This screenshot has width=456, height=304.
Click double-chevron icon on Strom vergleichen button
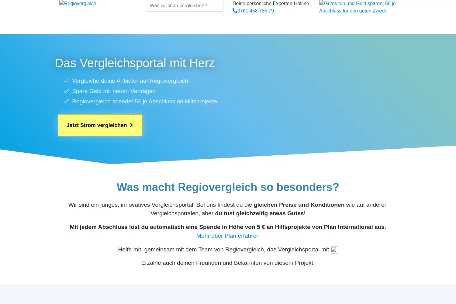click(132, 125)
